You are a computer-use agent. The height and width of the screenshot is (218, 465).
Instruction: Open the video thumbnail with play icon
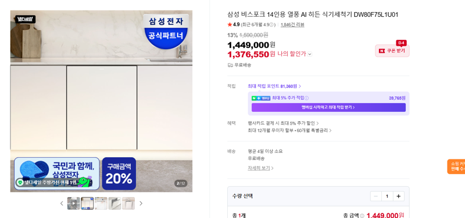click(74, 204)
